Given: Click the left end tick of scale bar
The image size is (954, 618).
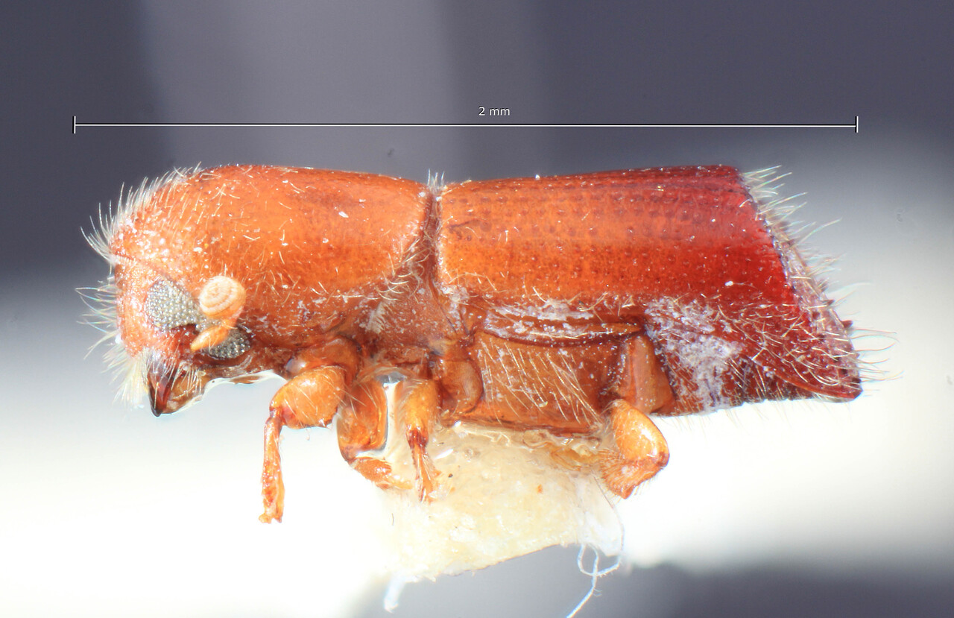Looking at the screenshot, I should (75, 124).
